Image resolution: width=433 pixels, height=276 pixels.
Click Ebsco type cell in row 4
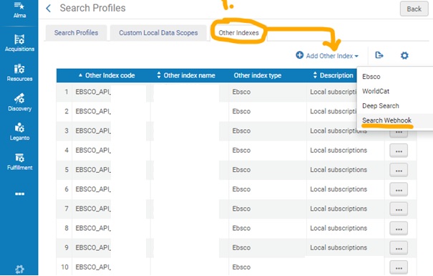241,151
